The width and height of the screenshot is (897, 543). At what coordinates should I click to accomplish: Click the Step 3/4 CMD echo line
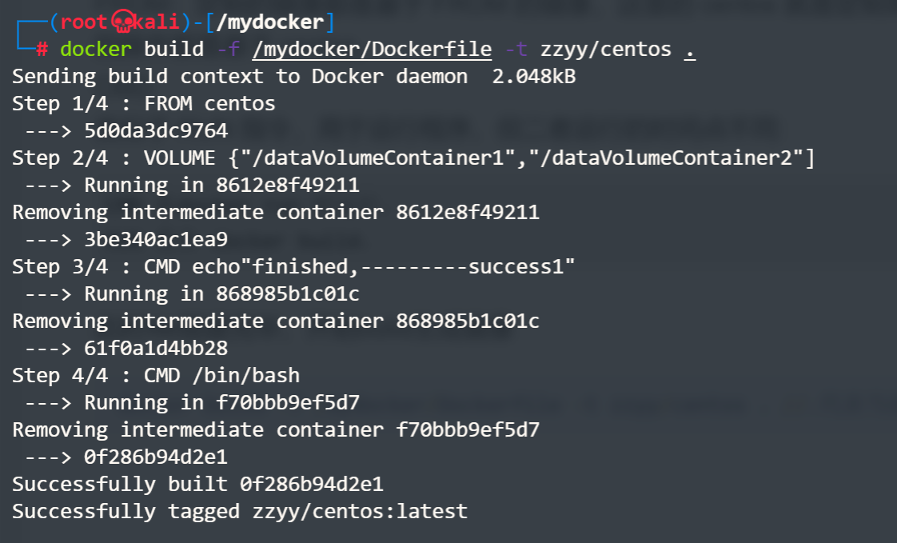tap(293, 267)
